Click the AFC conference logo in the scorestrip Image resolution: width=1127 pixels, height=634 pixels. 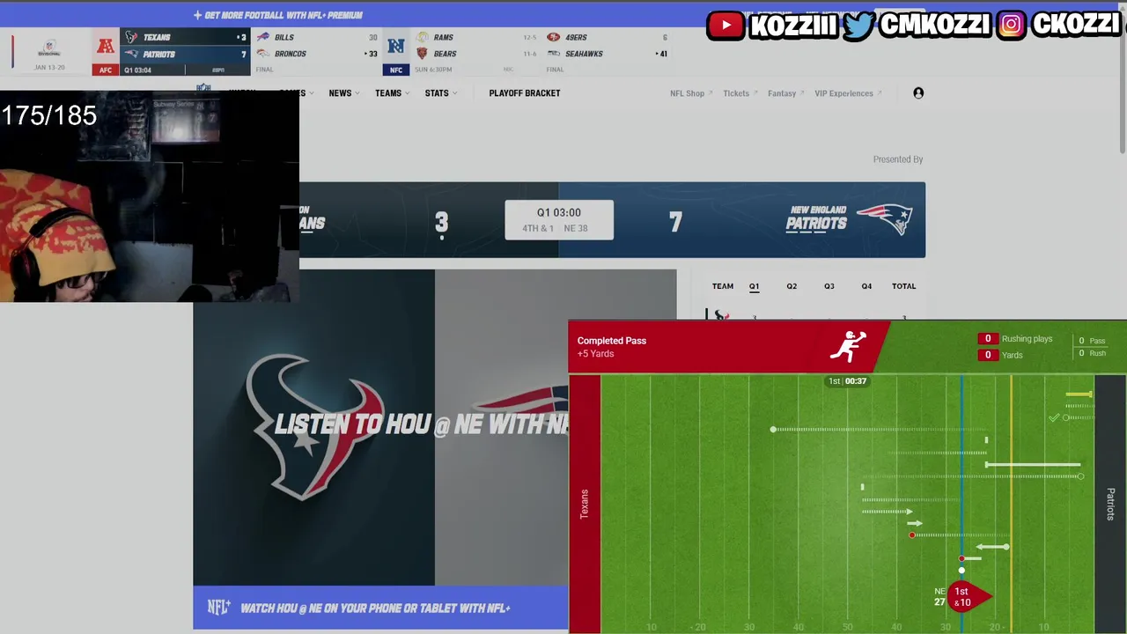[x=106, y=47]
